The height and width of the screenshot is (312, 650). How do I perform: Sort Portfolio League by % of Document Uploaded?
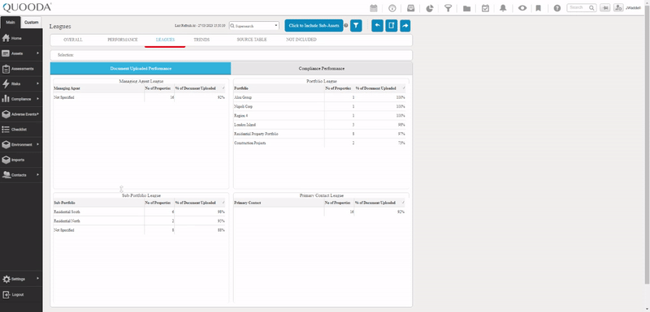tap(380, 88)
